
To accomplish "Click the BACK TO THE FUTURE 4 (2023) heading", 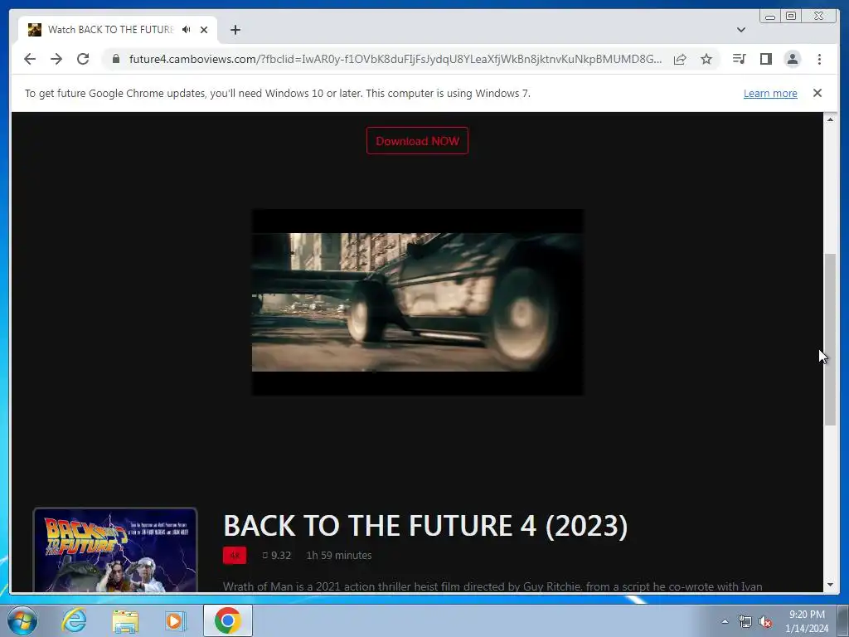I will tap(425, 525).
